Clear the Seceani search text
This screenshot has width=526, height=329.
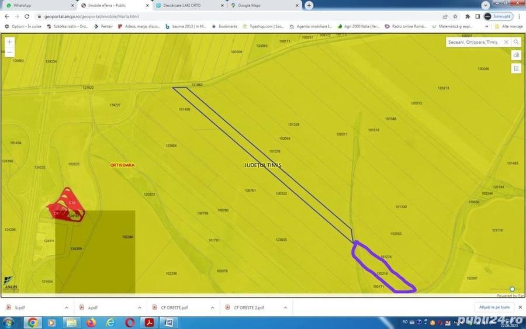click(506, 42)
